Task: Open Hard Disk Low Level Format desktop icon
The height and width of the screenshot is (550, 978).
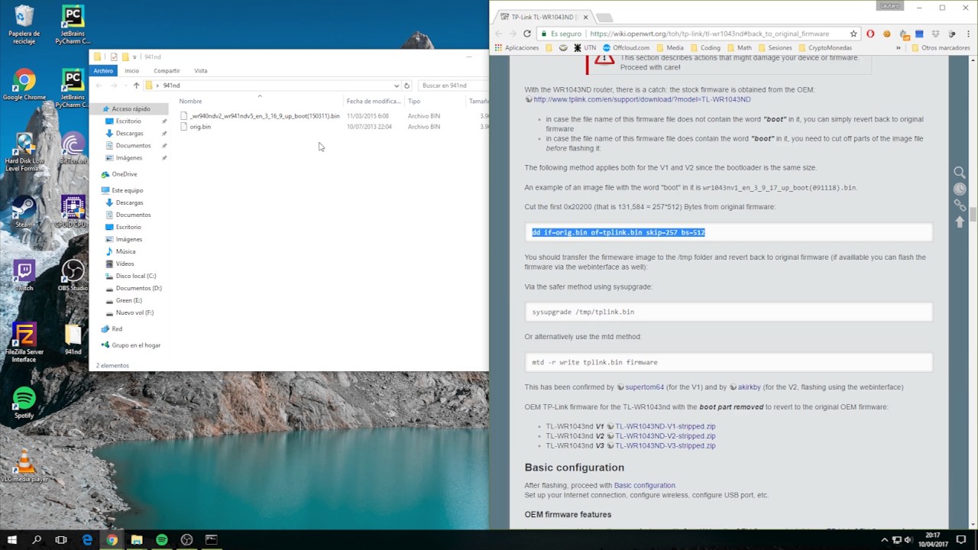Action: pyautogui.click(x=24, y=150)
